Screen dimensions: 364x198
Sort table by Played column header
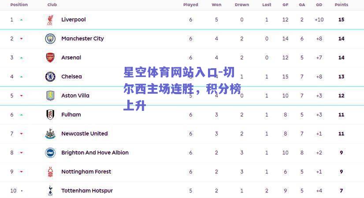[x=190, y=5]
